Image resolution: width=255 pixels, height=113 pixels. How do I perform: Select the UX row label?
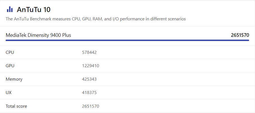click(x=8, y=93)
